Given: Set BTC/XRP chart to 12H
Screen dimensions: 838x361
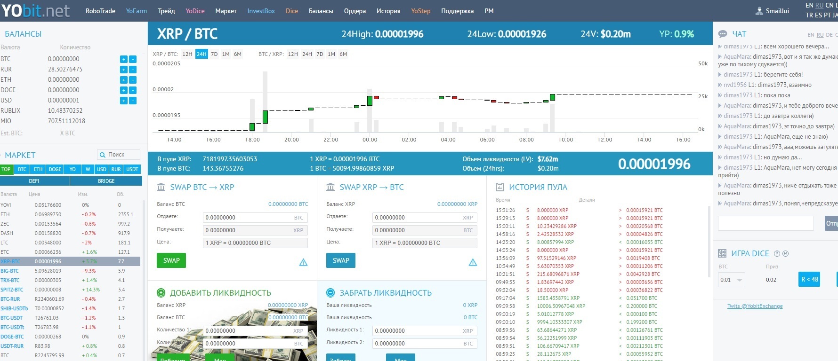Looking at the screenshot, I should coord(293,54).
